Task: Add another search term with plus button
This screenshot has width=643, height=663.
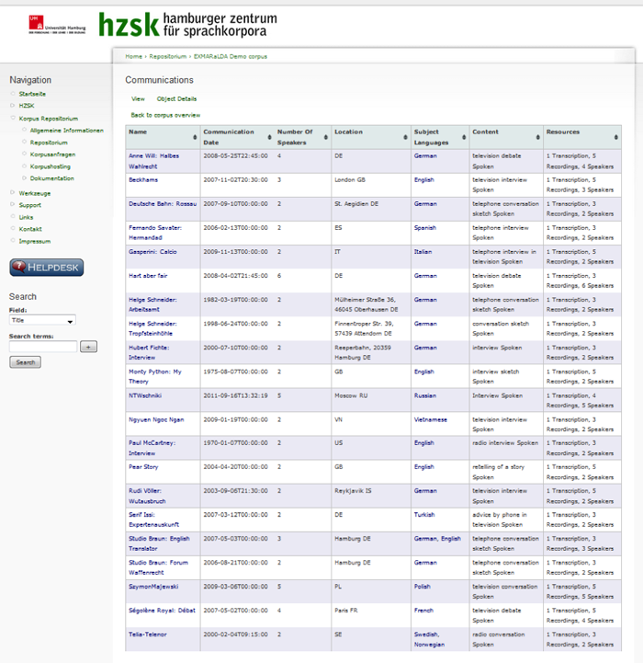Action: tap(89, 347)
